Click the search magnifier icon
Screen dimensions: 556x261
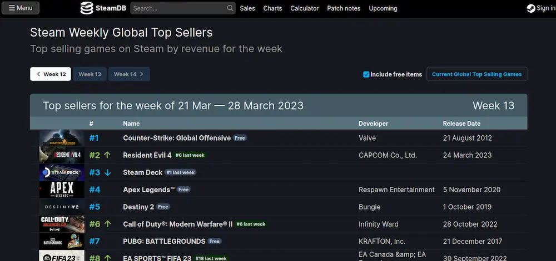pyautogui.click(x=230, y=8)
